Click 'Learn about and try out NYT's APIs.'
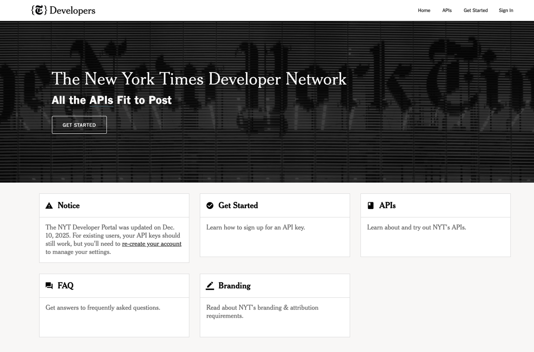The width and height of the screenshot is (534, 352). click(417, 227)
